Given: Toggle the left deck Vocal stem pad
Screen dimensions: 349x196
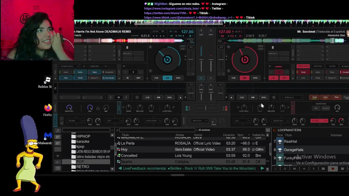Looking at the screenshot, I should pyautogui.click(x=66, y=72).
